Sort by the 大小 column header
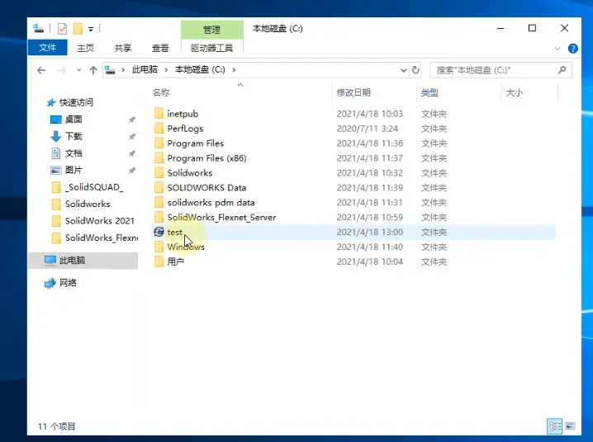This screenshot has height=442, width=593. 515,92
